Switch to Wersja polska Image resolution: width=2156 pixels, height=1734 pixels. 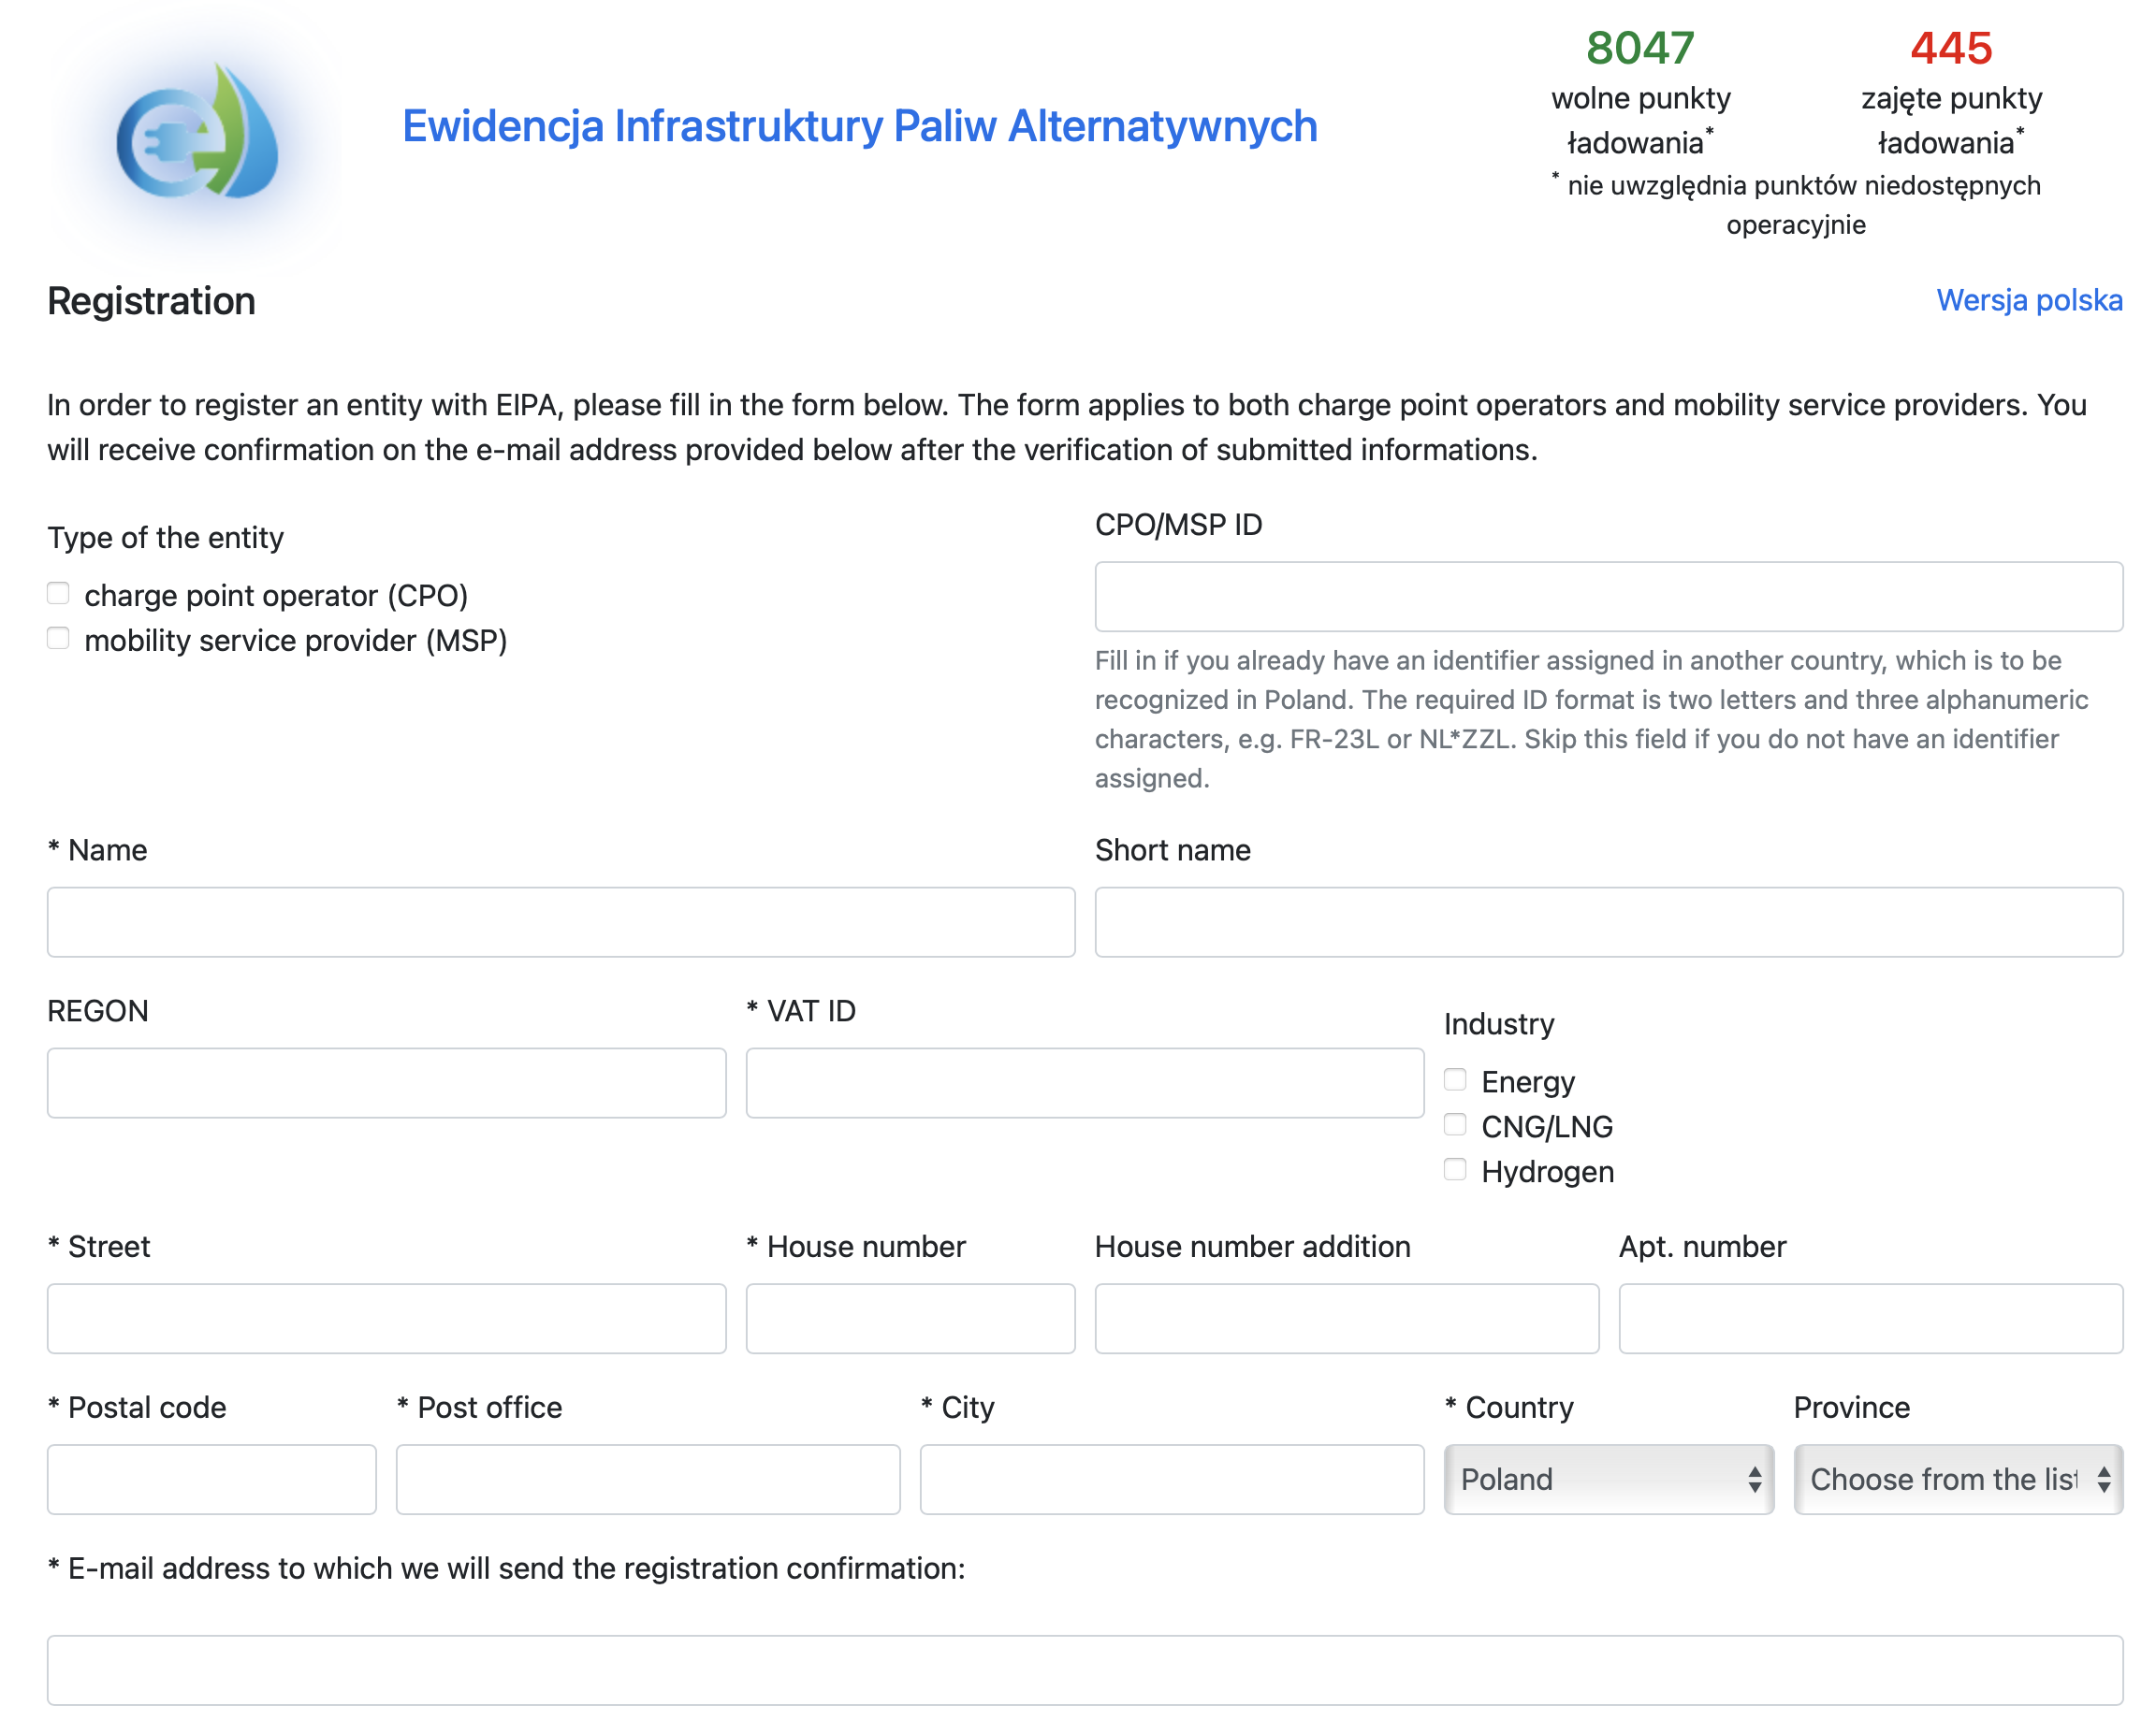(x=2028, y=300)
